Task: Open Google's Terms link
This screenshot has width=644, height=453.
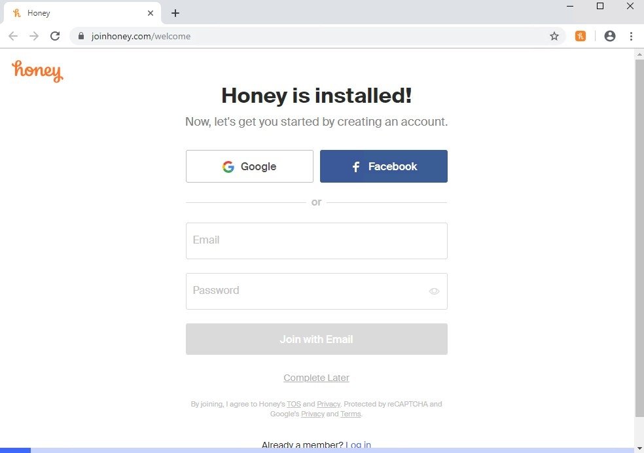Action: pos(350,414)
